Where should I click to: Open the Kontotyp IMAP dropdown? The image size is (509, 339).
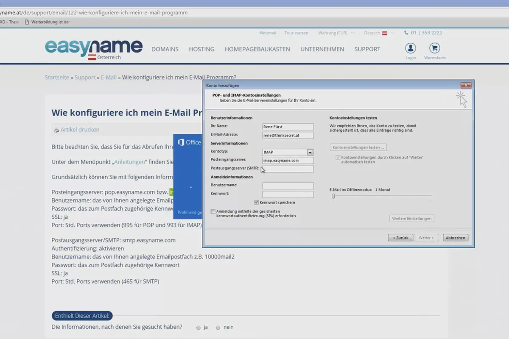[x=310, y=153]
